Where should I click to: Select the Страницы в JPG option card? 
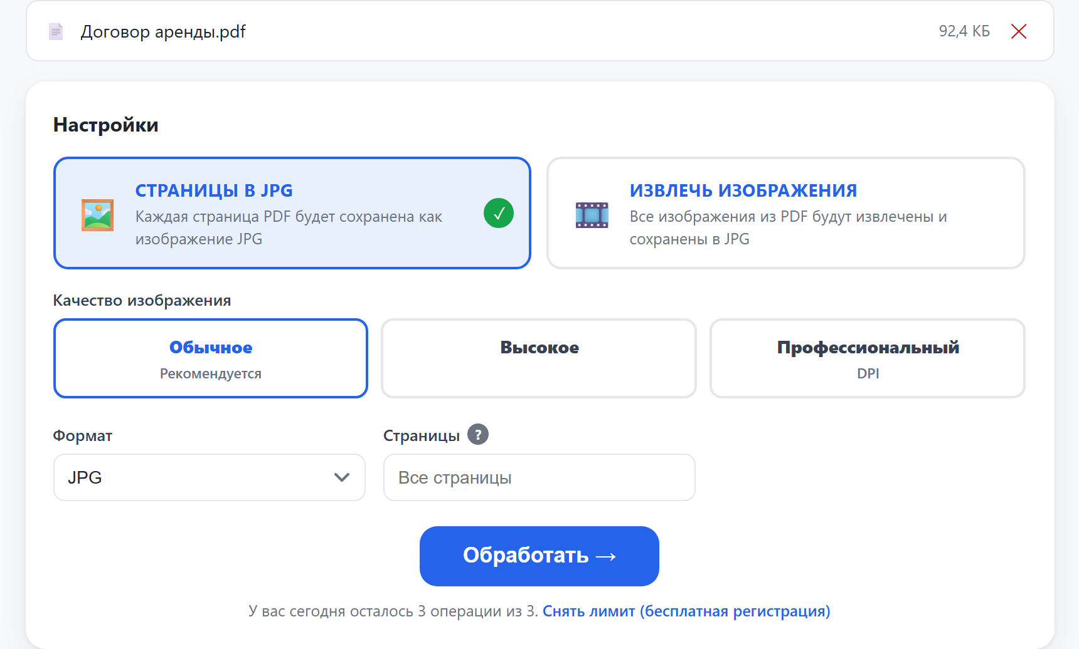click(x=292, y=213)
